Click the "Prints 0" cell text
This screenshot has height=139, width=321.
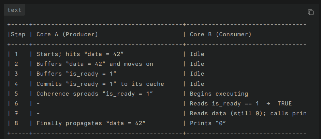point(208,123)
